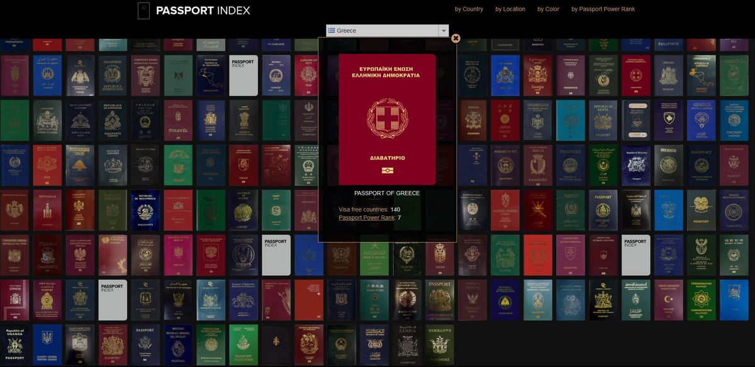Image resolution: width=755 pixels, height=367 pixels.
Task: Select the Malta passport thumbnail
Action: point(538,165)
